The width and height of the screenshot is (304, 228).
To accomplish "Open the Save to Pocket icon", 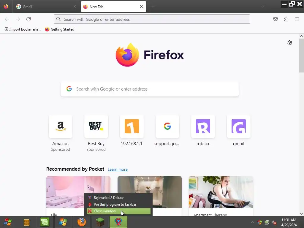I will click(x=275, y=19).
